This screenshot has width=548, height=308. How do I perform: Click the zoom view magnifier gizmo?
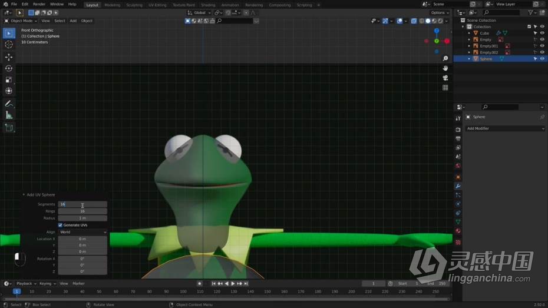point(445,58)
